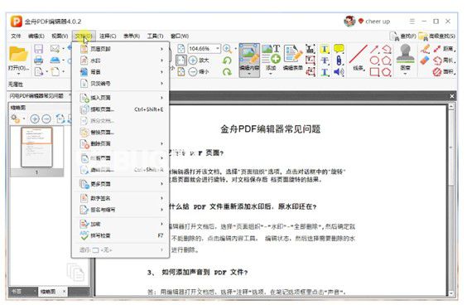This screenshot has width=467, height=305.
Task: Expand the More Pages (更多页面) submenu arrow
Action: [x=162, y=184]
